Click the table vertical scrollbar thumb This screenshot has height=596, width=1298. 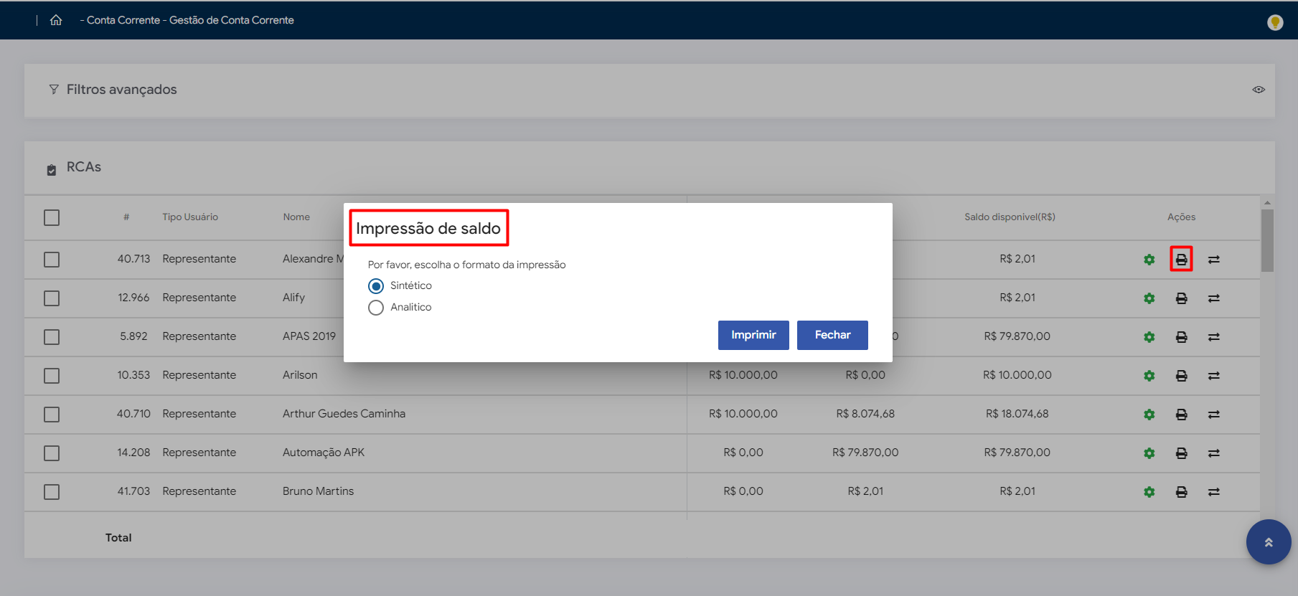1267,240
